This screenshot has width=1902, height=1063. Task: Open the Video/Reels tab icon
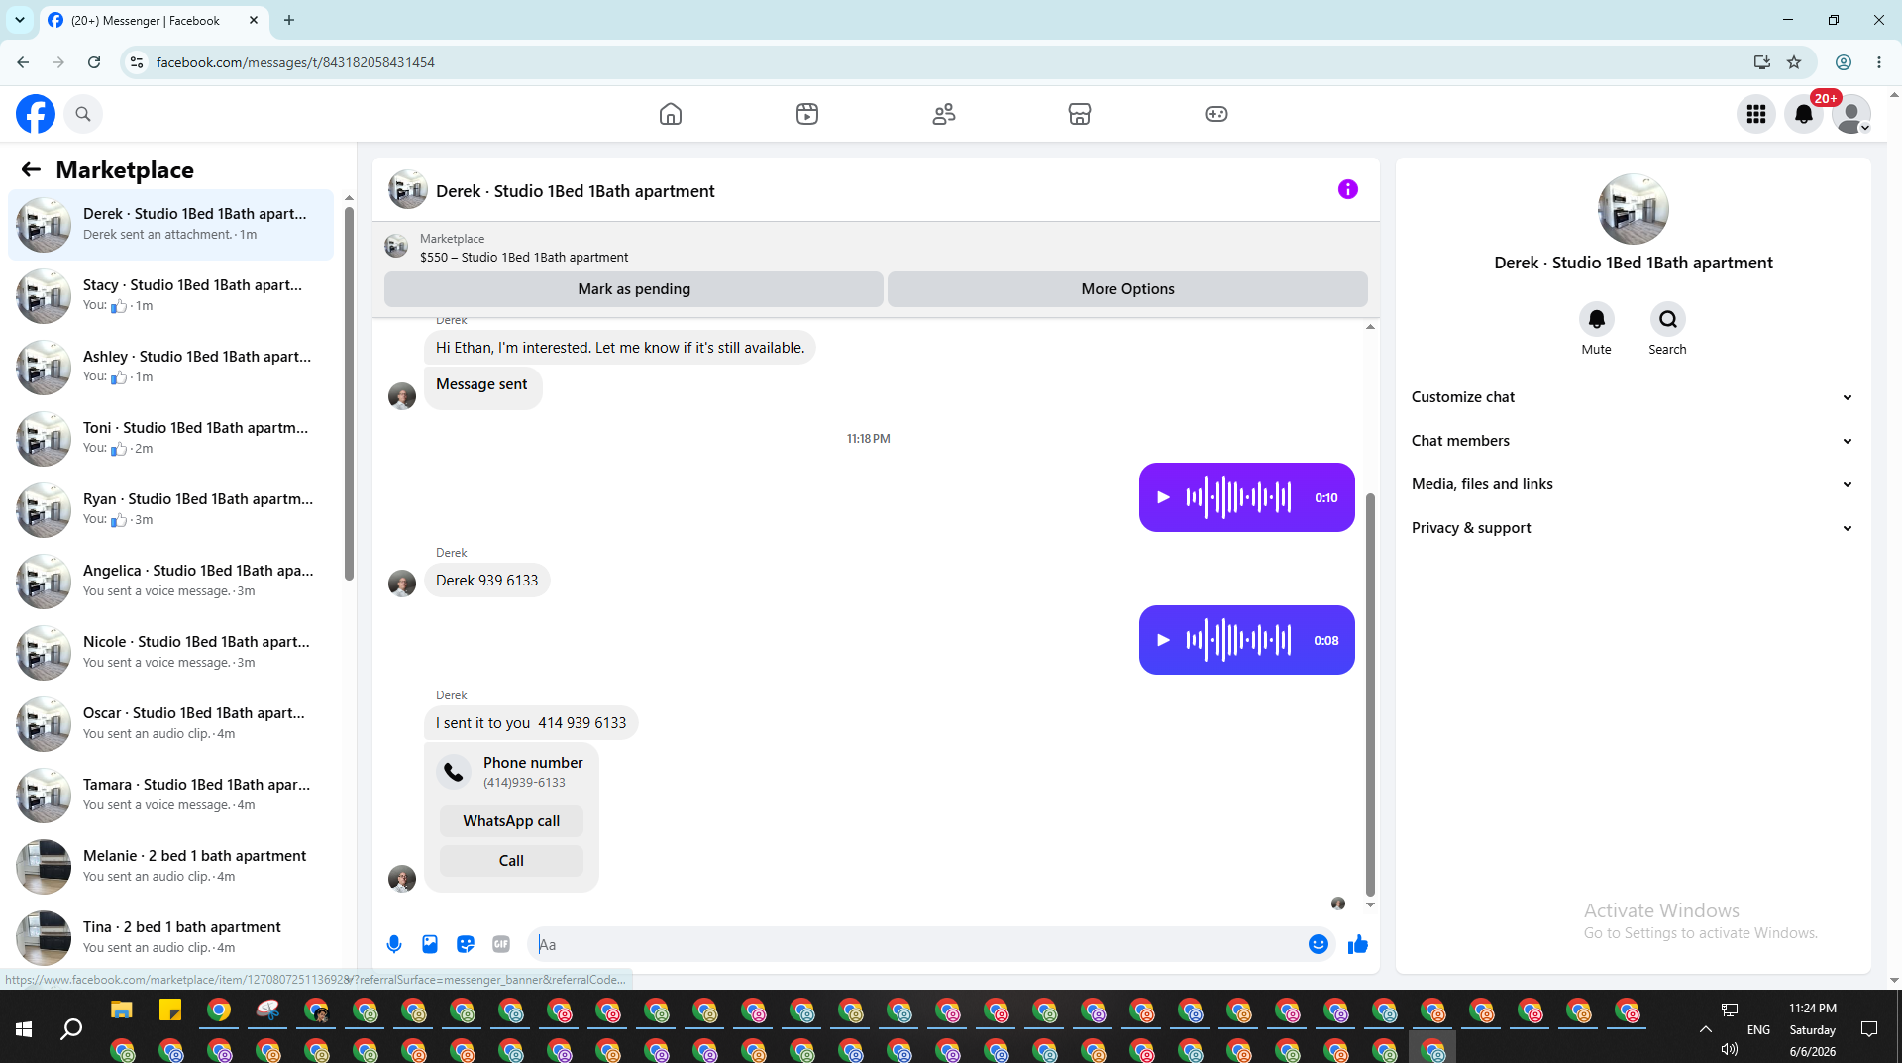[807, 114]
